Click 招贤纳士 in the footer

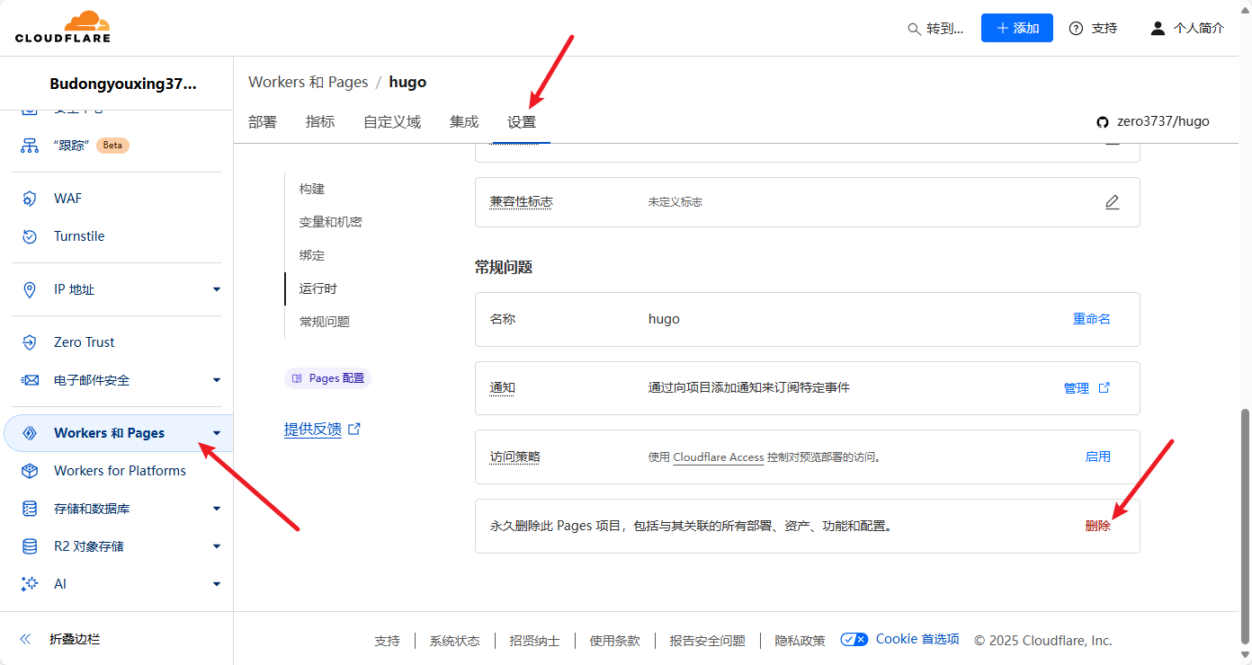[x=534, y=641]
